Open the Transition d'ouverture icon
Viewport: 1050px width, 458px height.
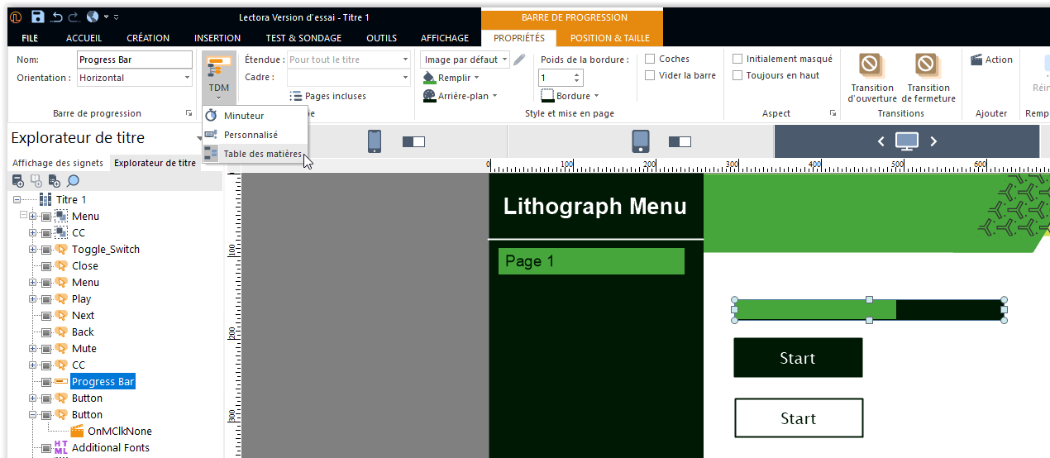870,65
